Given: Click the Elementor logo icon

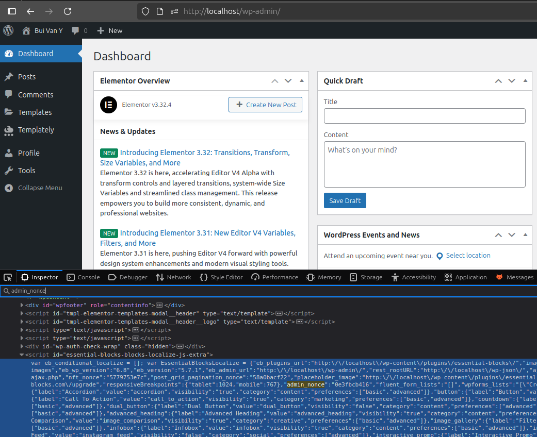Looking at the screenshot, I should [x=108, y=105].
